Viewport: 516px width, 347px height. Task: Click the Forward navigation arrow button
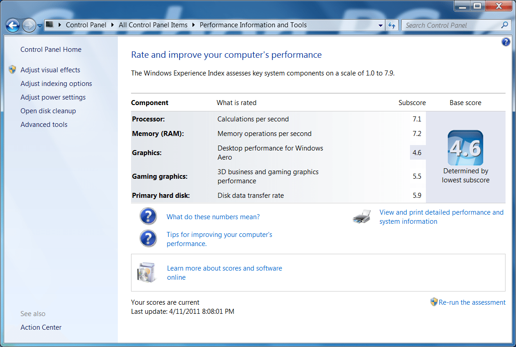click(29, 25)
